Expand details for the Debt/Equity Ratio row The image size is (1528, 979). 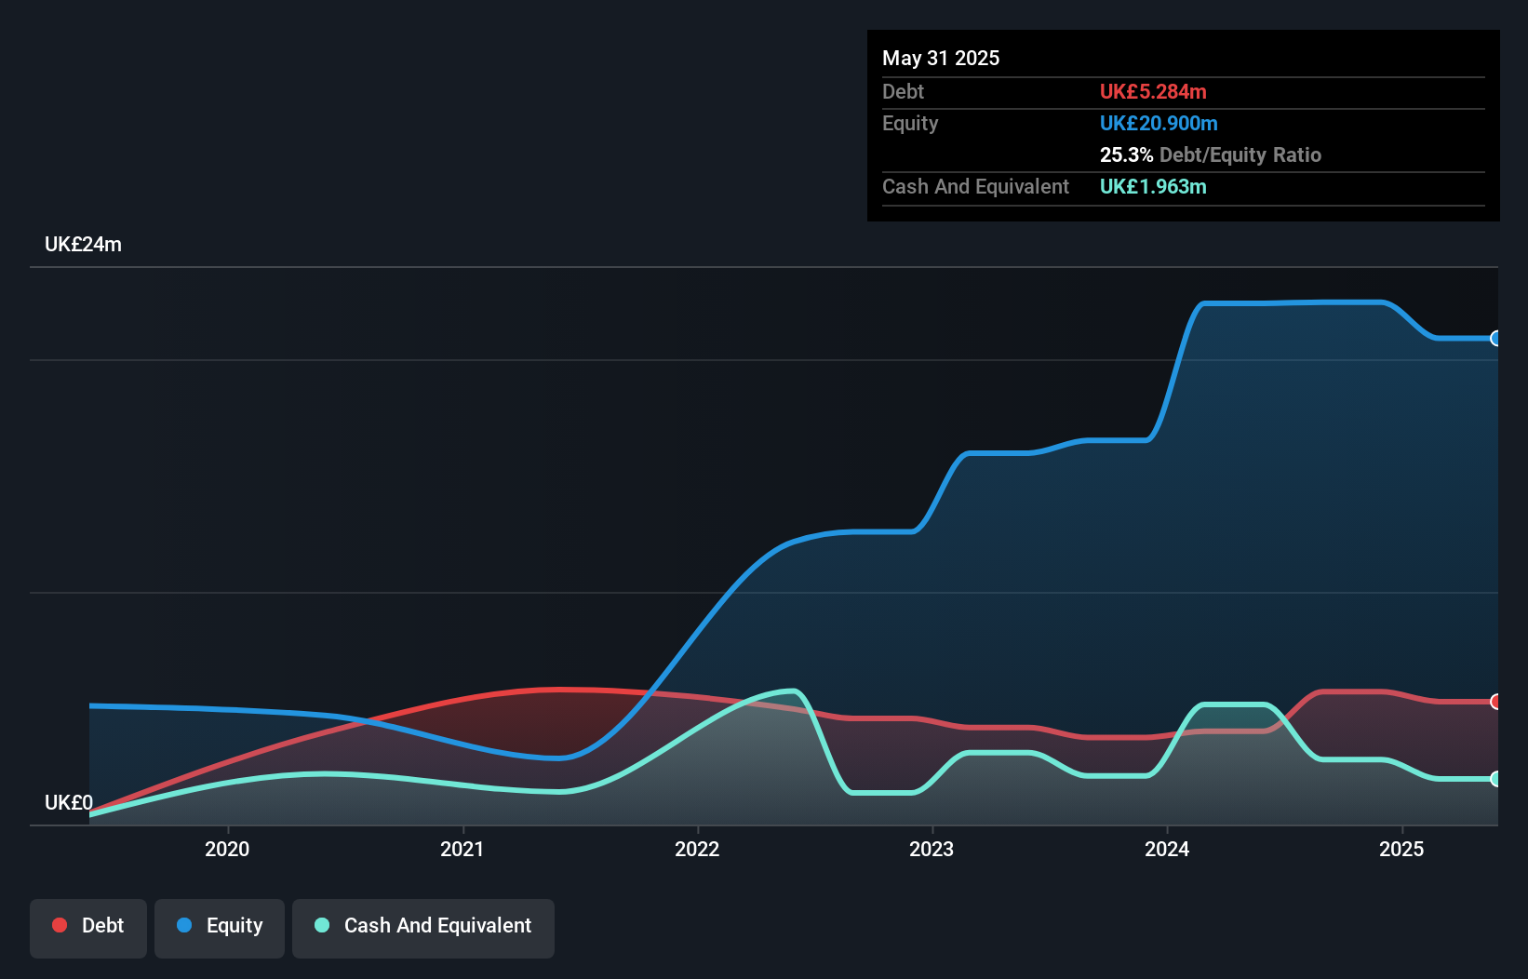tap(1211, 155)
